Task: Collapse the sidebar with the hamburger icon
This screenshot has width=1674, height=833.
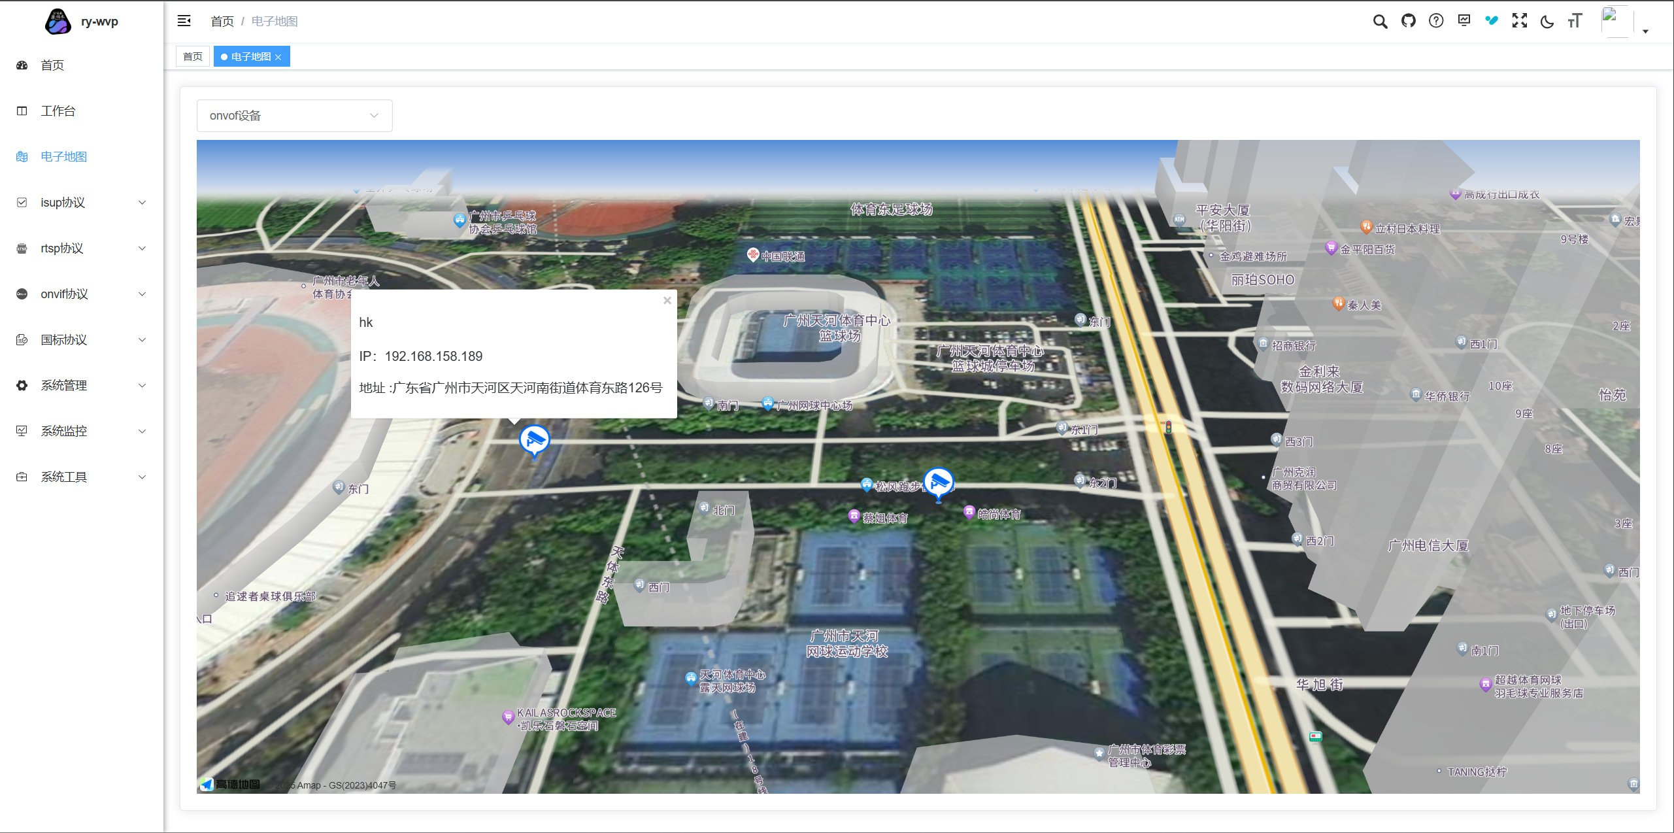Action: click(184, 21)
